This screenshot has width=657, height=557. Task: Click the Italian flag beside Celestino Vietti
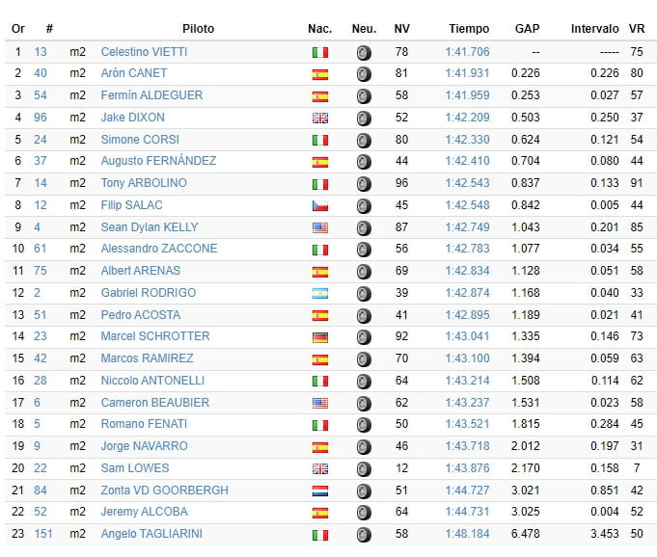320,52
